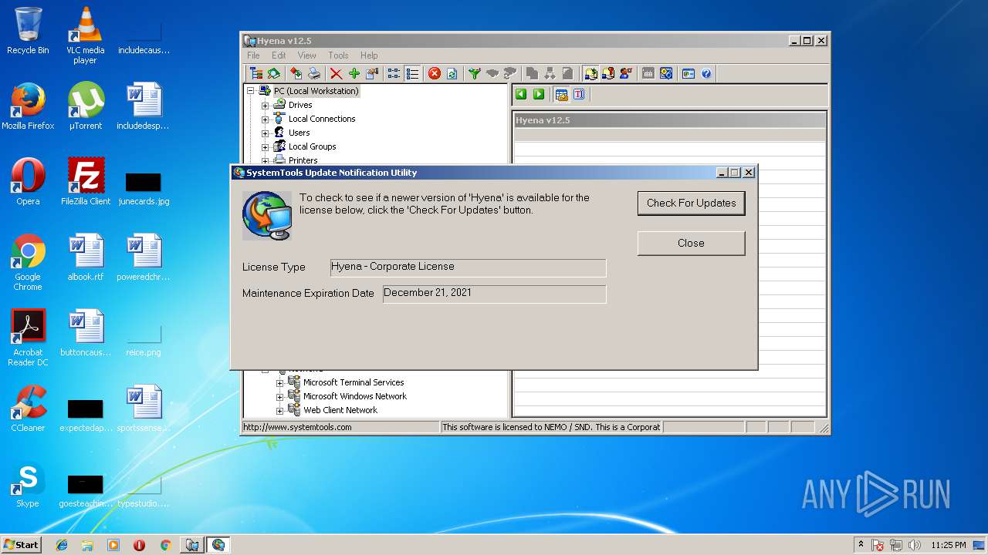Select the Recycle Bin desktop icon
This screenshot has height=555, width=988.
pos(28,30)
